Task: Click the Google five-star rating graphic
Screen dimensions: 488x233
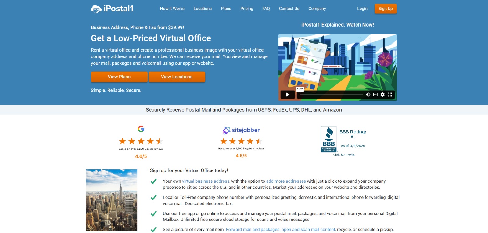Action: [x=141, y=141]
